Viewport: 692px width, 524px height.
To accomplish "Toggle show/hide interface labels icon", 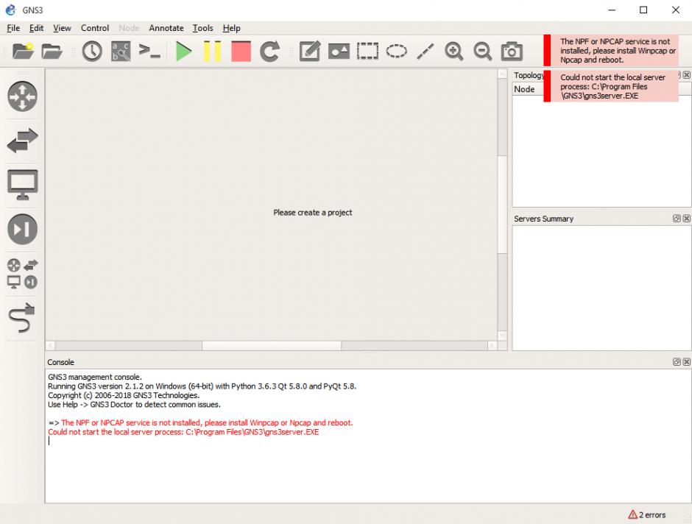I will pyautogui.click(x=121, y=52).
